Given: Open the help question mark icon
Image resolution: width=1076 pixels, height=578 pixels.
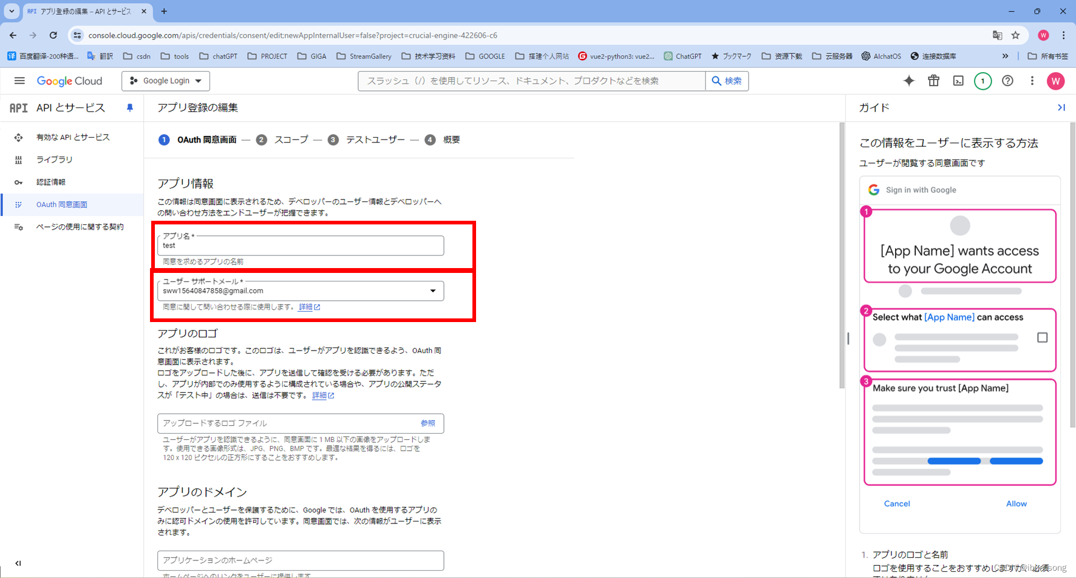Looking at the screenshot, I should pyautogui.click(x=1007, y=81).
